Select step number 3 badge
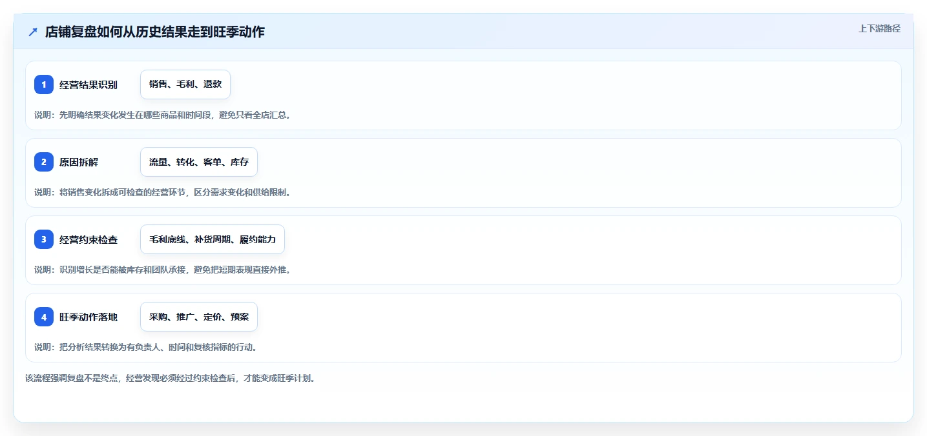The image size is (927, 436). click(x=44, y=239)
